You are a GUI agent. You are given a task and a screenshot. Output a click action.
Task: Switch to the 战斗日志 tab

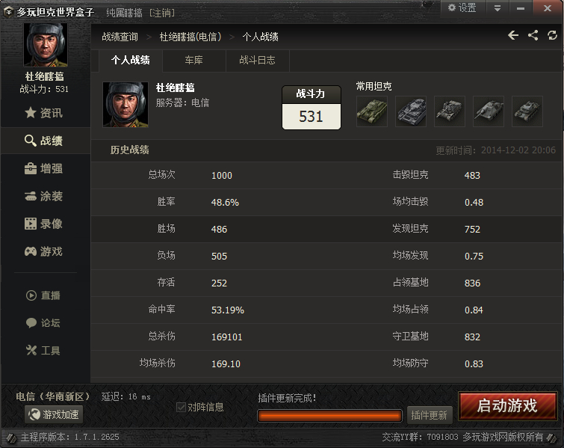tap(257, 60)
